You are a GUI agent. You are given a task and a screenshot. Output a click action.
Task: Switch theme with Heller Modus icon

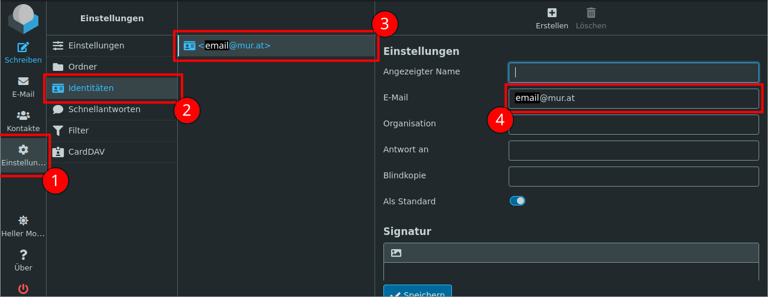(x=23, y=221)
